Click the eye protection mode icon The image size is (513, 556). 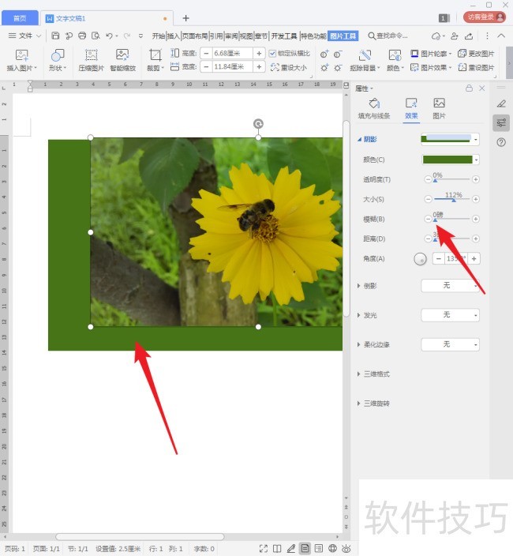click(x=346, y=549)
